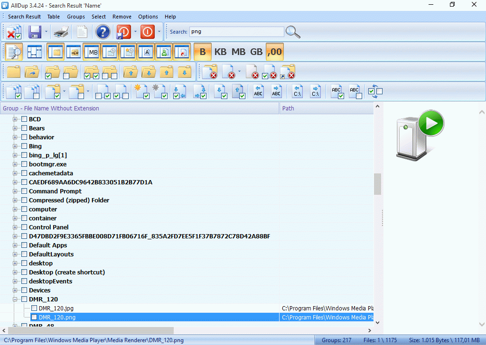Switch size unit to GB
Image resolution: width=486 pixels, height=345 pixels.
pos(256,52)
